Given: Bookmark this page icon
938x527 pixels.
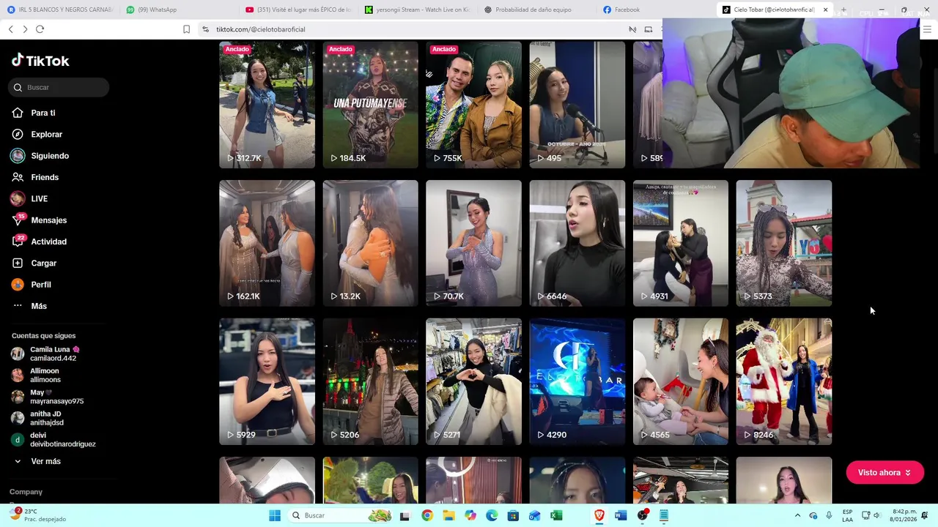Looking at the screenshot, I should pyautogui.click(x=186, y=29).
